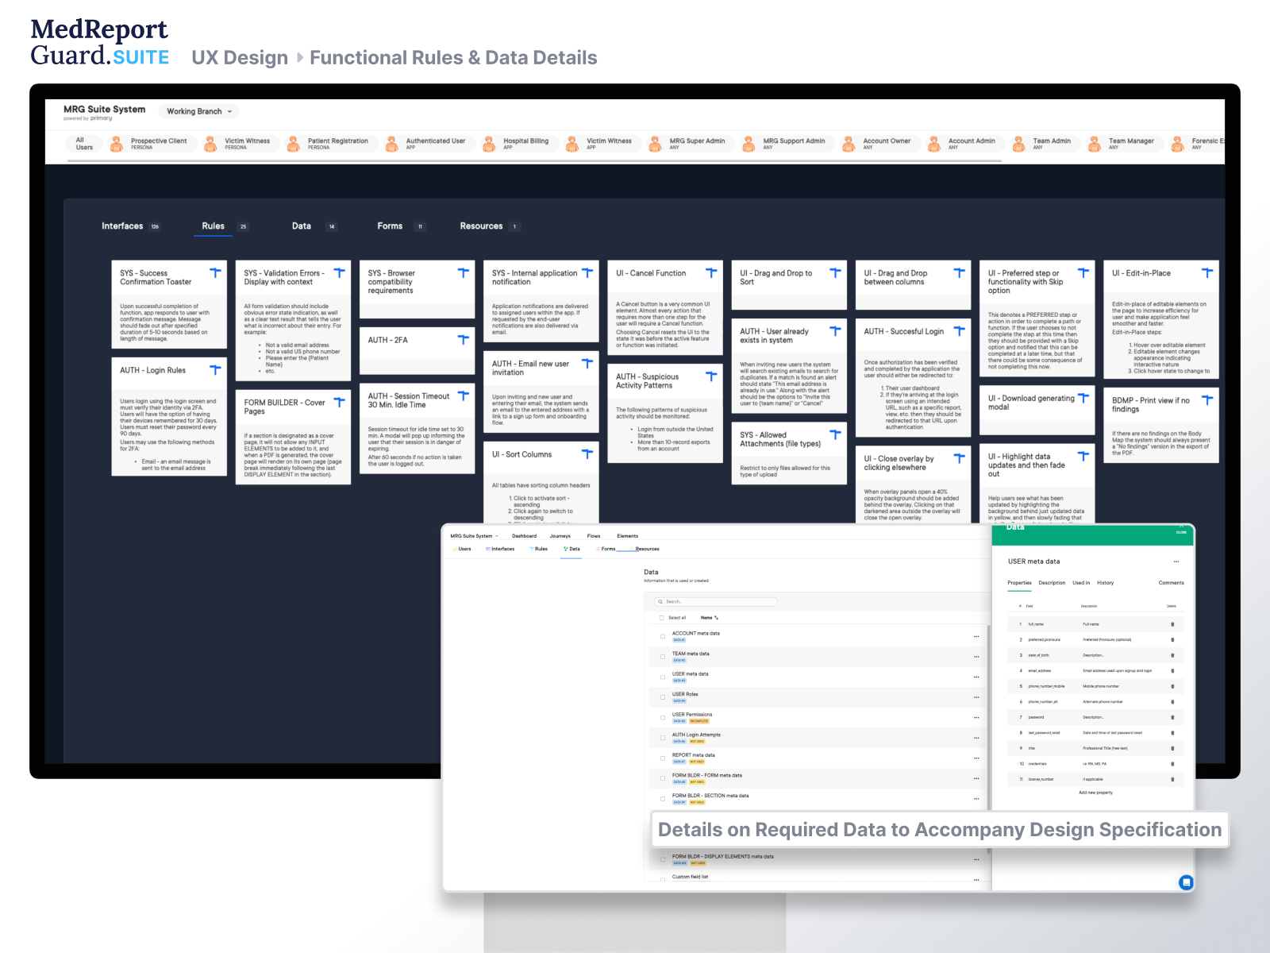Open Comments in the side panel
Image resolution: width=1270 pixels, height=953 pixels.
pos(1171,583)
